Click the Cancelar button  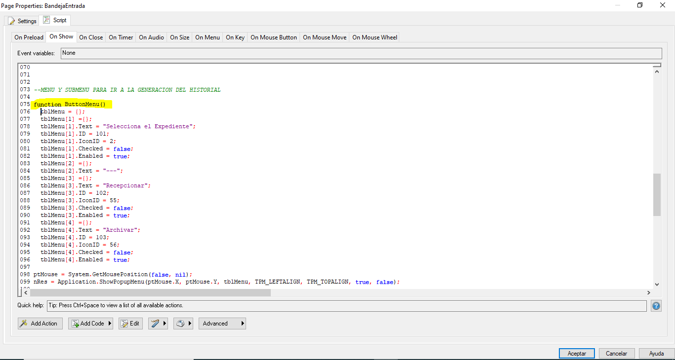click(617, 354)
